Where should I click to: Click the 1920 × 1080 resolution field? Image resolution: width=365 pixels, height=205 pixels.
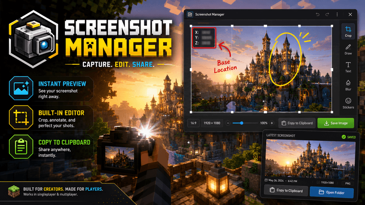212,123
